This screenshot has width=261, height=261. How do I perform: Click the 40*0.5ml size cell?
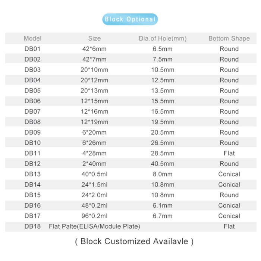click(94, 174)
